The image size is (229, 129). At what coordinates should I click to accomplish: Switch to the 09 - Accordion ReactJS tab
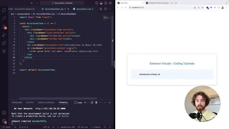[x=22, y=9]
